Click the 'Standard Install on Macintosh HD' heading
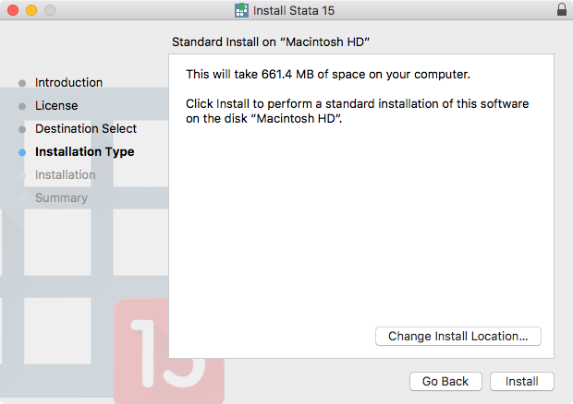 [271, 42]
